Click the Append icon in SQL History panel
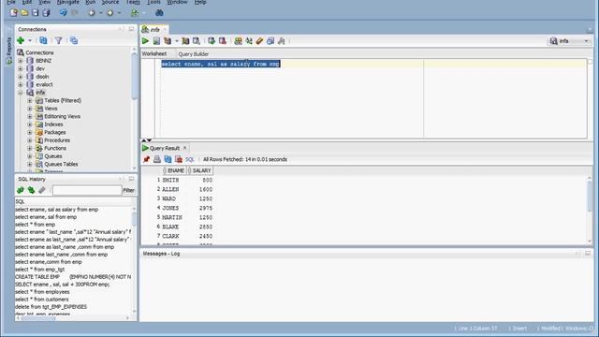The image size is (599, 337). click(x=21, y=190)
